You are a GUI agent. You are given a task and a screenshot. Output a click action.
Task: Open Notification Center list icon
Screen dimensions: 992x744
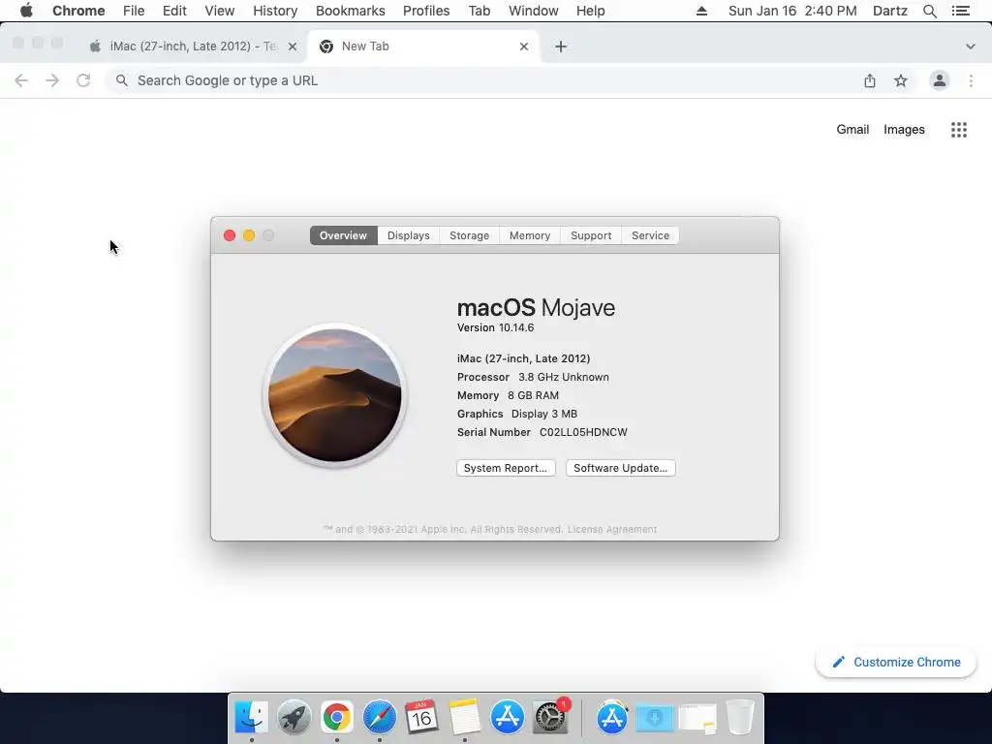[x=960, y=11]
